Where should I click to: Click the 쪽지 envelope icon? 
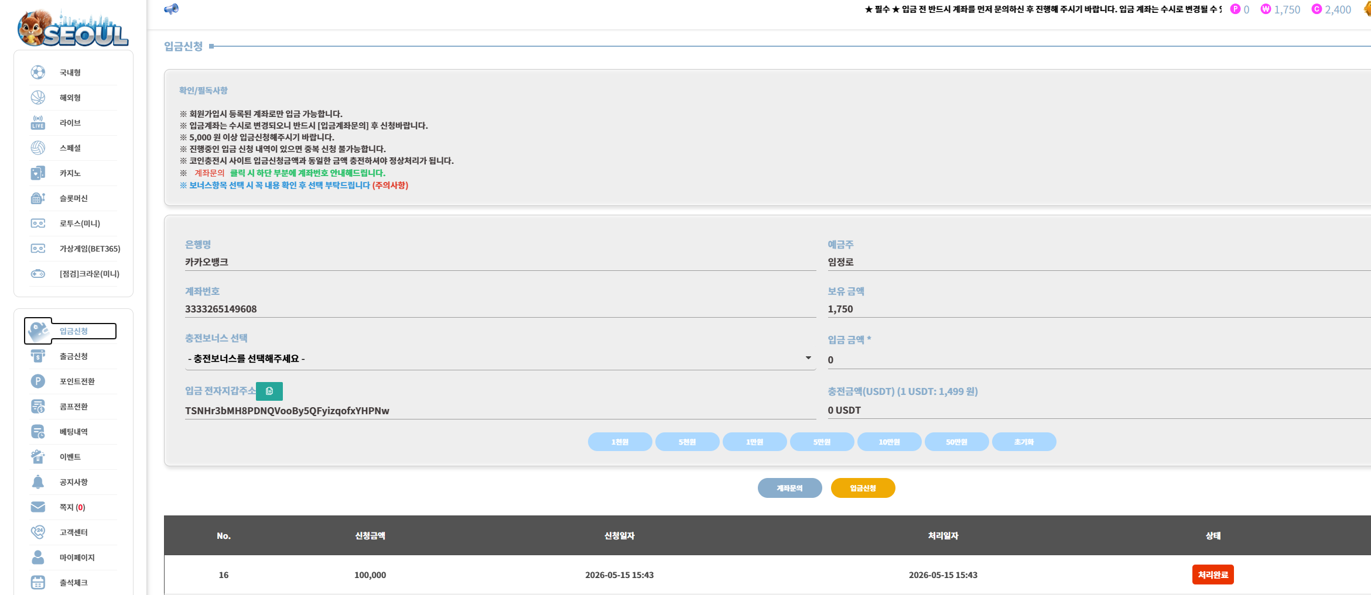[x=38, y=507]
